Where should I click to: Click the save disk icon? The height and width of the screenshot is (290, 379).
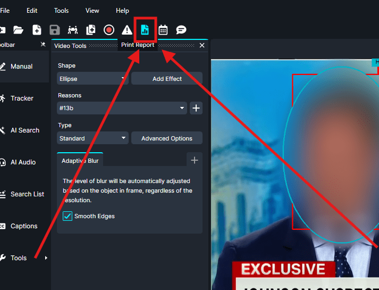click(x=54, y=30)
